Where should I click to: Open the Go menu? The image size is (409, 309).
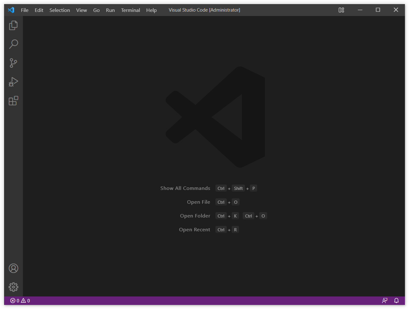96,10
